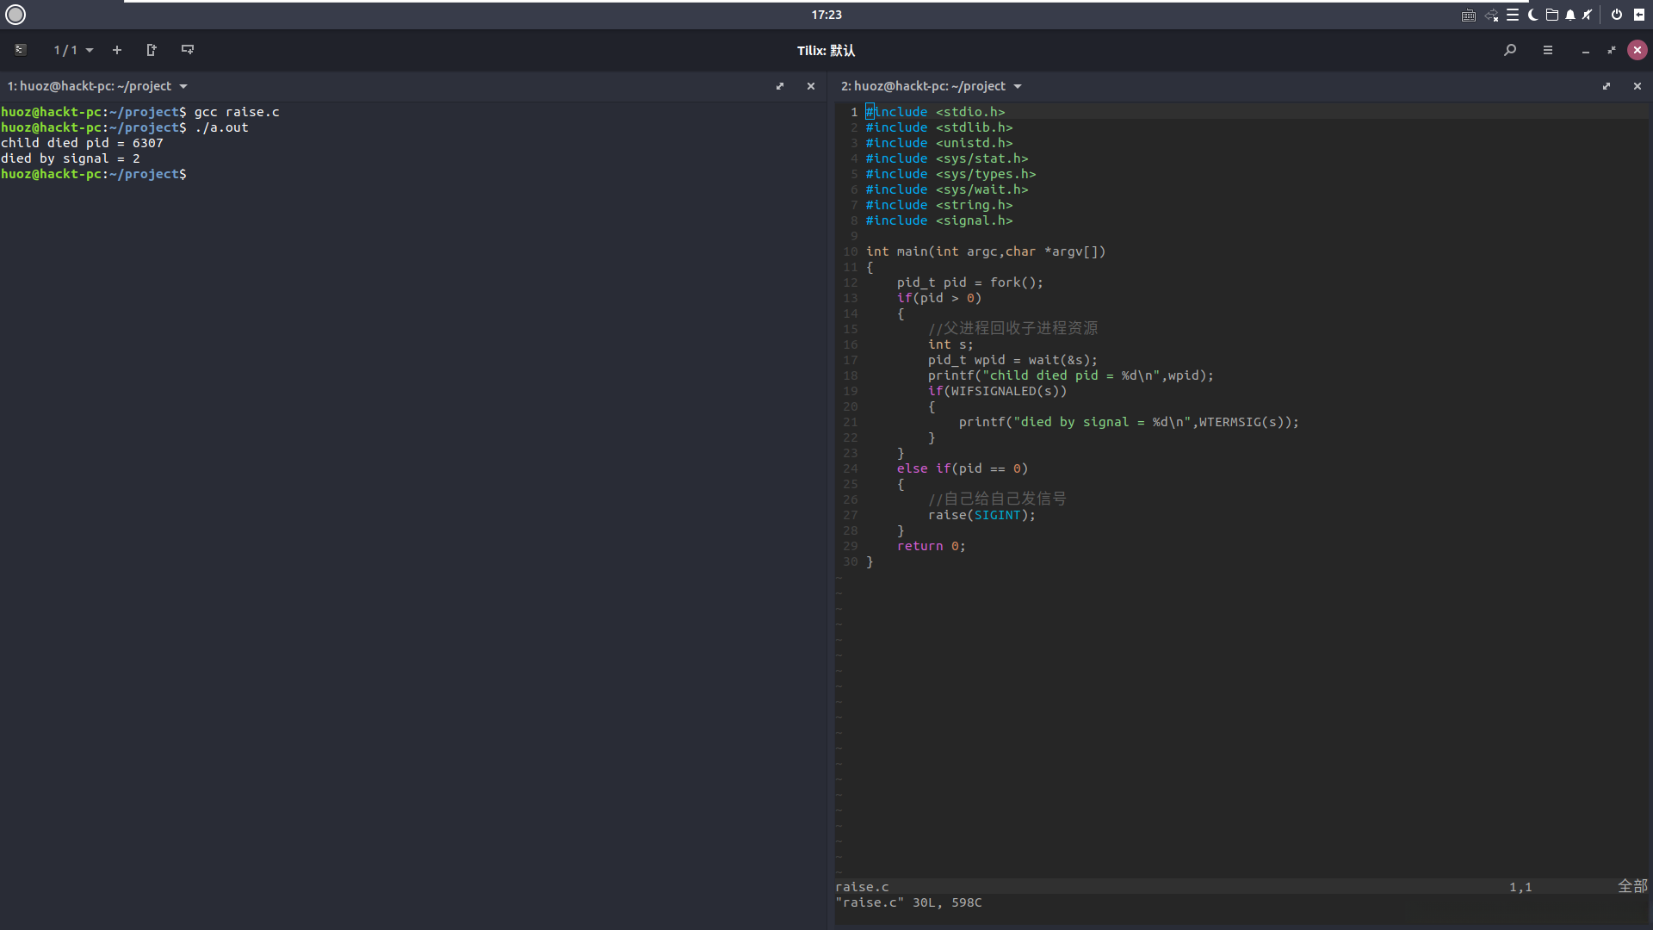Click the plus to add new session
This screenshot has width=1653, height=930.
click(117, 50)
